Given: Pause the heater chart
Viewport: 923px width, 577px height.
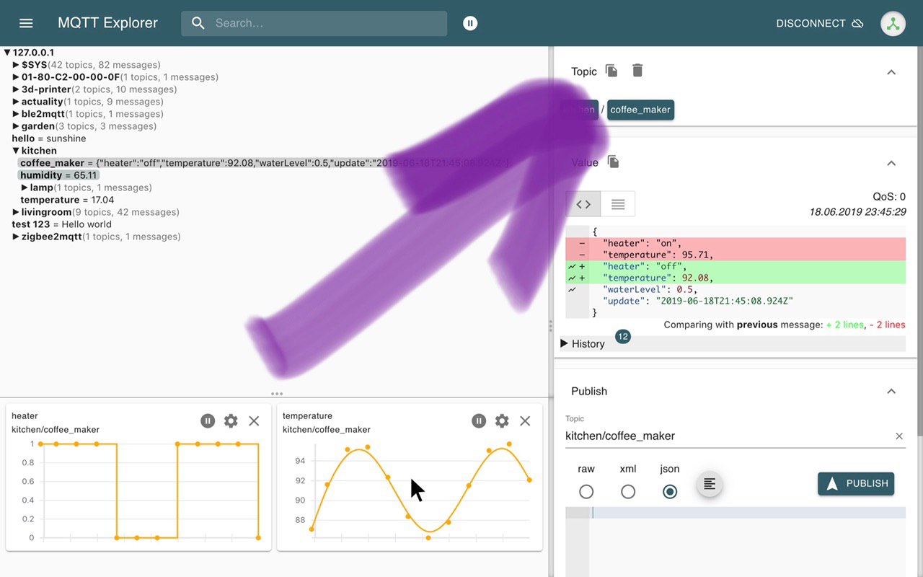Looking at the screenshot, I should pyautogui.click(x=208, y=420).
